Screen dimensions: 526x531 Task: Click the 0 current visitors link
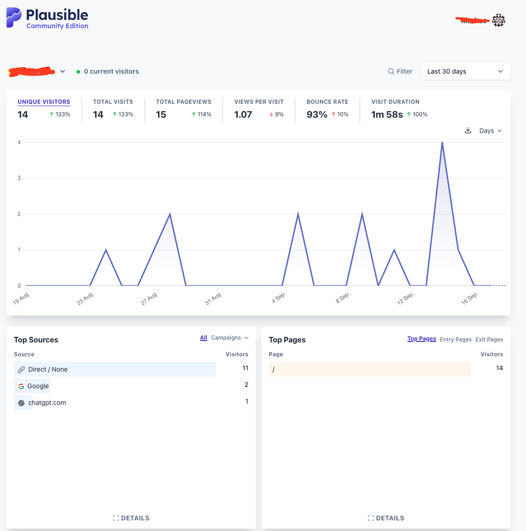point(111,71)
